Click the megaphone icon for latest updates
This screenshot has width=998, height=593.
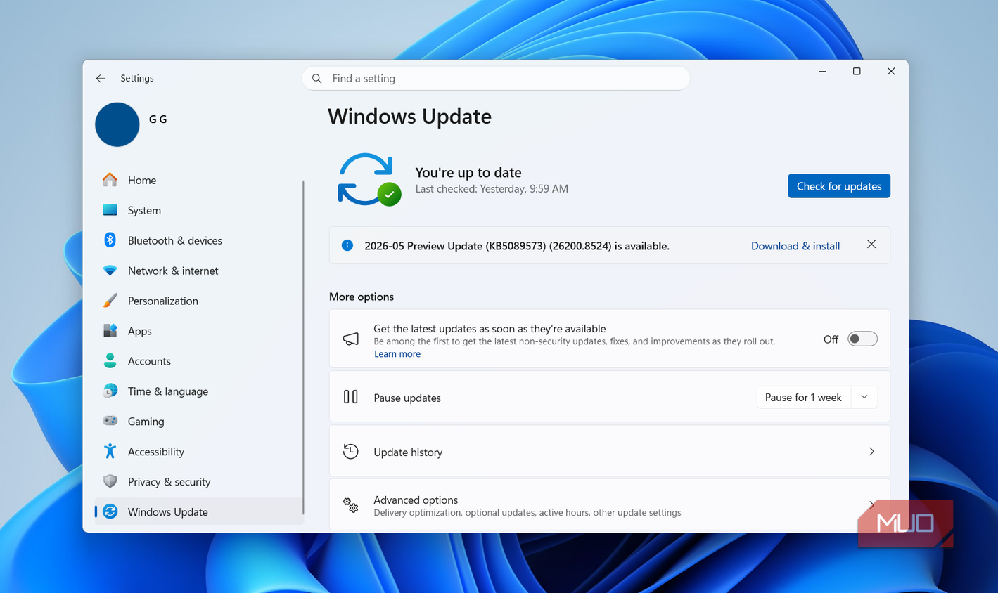click(350, 339)
